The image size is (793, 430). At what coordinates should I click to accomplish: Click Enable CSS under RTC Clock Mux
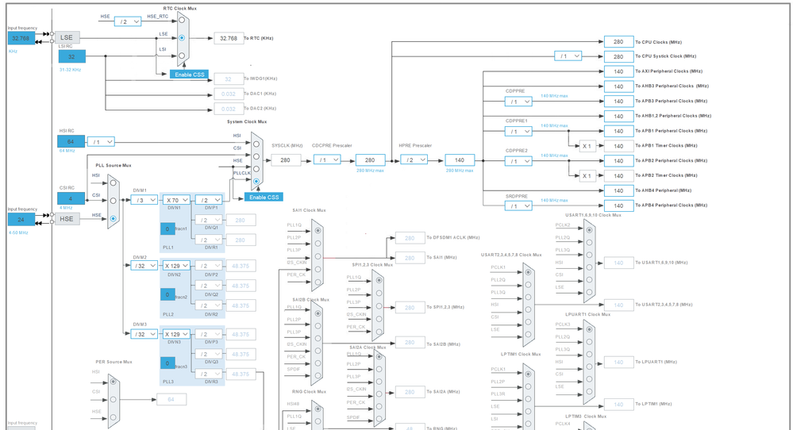pos(189,75)
